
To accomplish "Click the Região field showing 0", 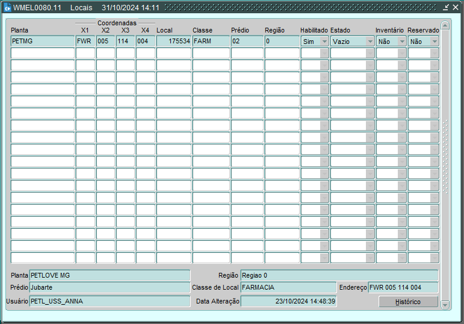I will (281, 42).
